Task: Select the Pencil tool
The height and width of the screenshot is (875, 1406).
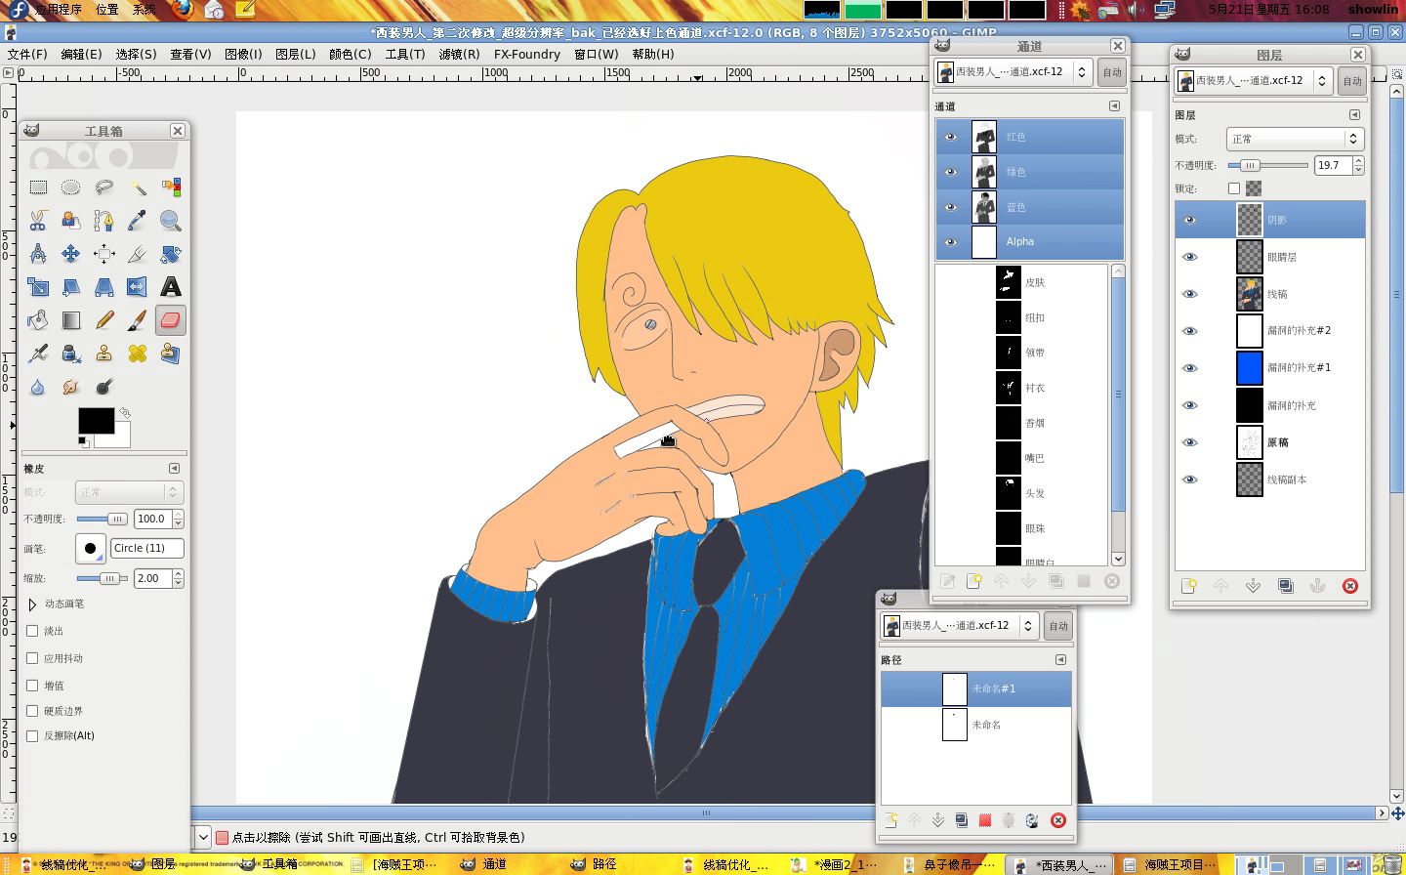Action: click(104, 320)
